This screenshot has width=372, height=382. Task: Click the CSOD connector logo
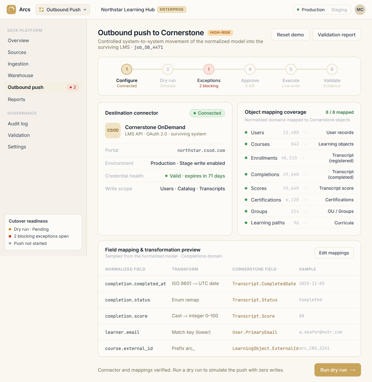(x=113, y=131)
